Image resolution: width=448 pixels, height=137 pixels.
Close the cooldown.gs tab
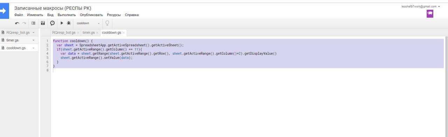pyautogui.click(x=124, y=33)
